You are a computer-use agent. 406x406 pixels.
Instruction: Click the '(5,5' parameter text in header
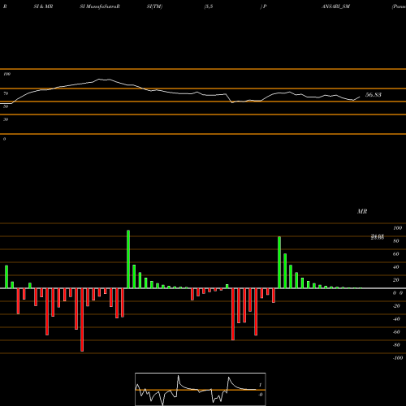tap(209, 6)
